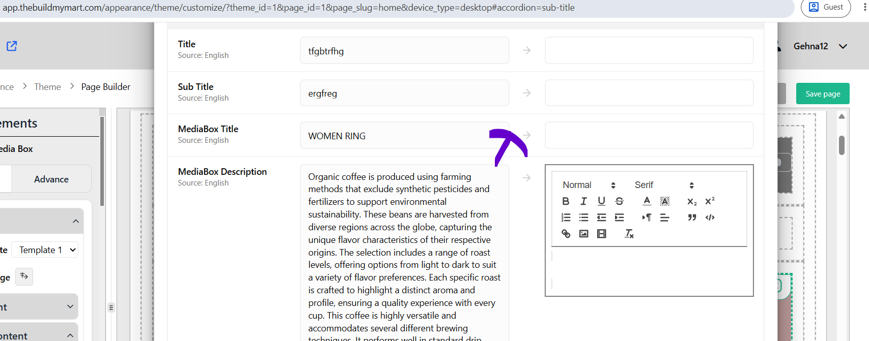This screenshot has height=341, width=869.
Task: Clear text formatting in the editor
Action: pos(629,234)
